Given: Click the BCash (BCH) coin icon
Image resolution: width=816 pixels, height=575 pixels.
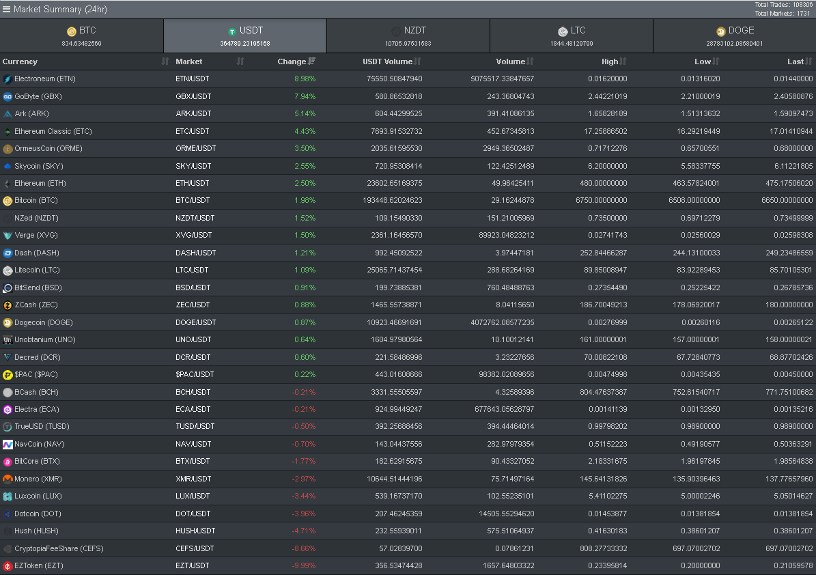Looking at the screenshot, I should pos(8,393).
